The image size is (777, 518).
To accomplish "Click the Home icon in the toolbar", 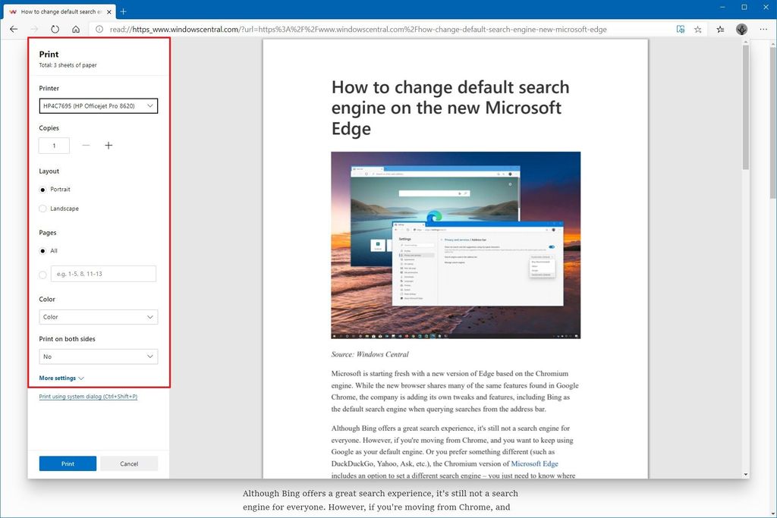I will [x=75, y=29].
